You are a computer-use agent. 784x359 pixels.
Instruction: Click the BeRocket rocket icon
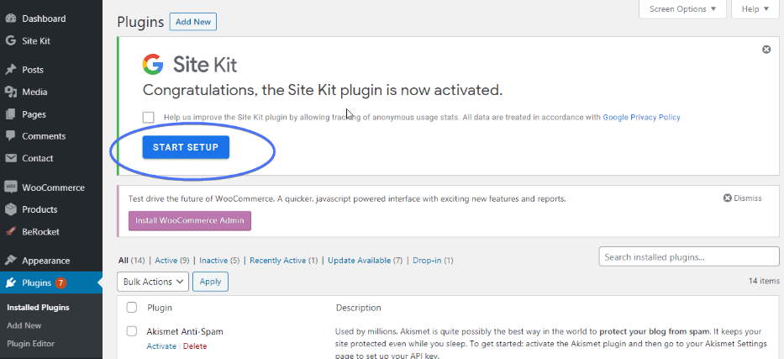click(x=10, y=231)
